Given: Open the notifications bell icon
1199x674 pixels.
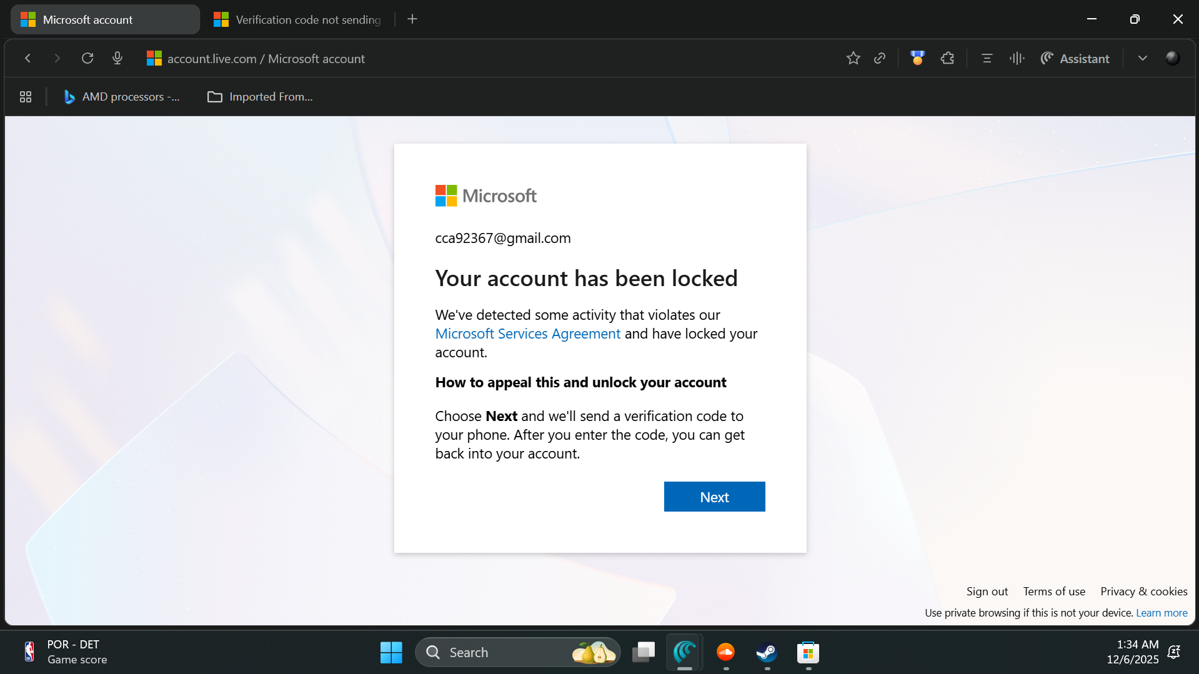Looking at the screenshot, I should pyautogui.click(x=1174, y=652).
